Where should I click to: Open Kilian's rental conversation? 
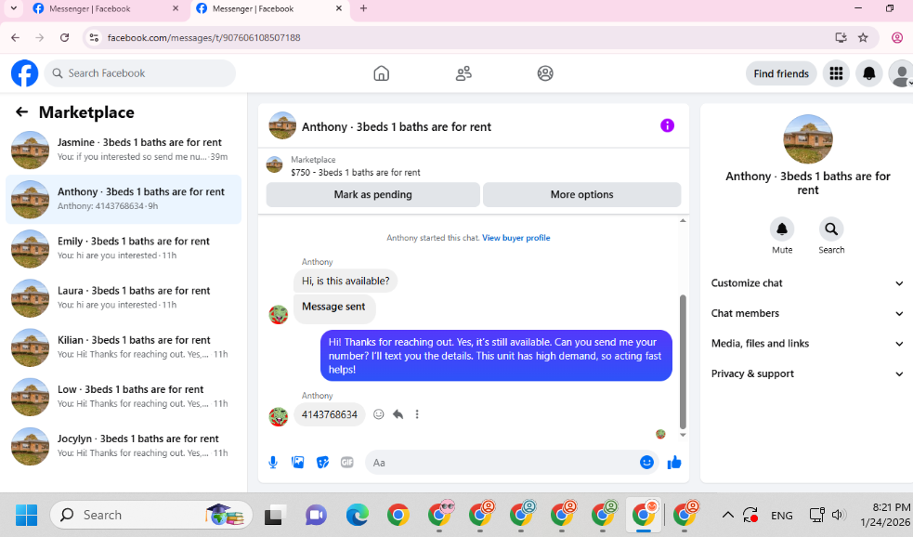124,347
